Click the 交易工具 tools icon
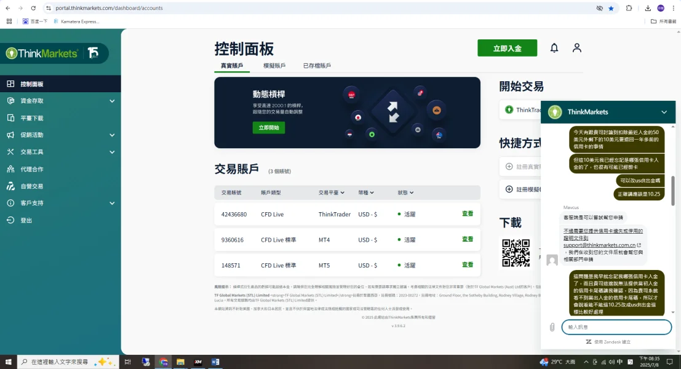681x369 pixels. coord(10,152)
